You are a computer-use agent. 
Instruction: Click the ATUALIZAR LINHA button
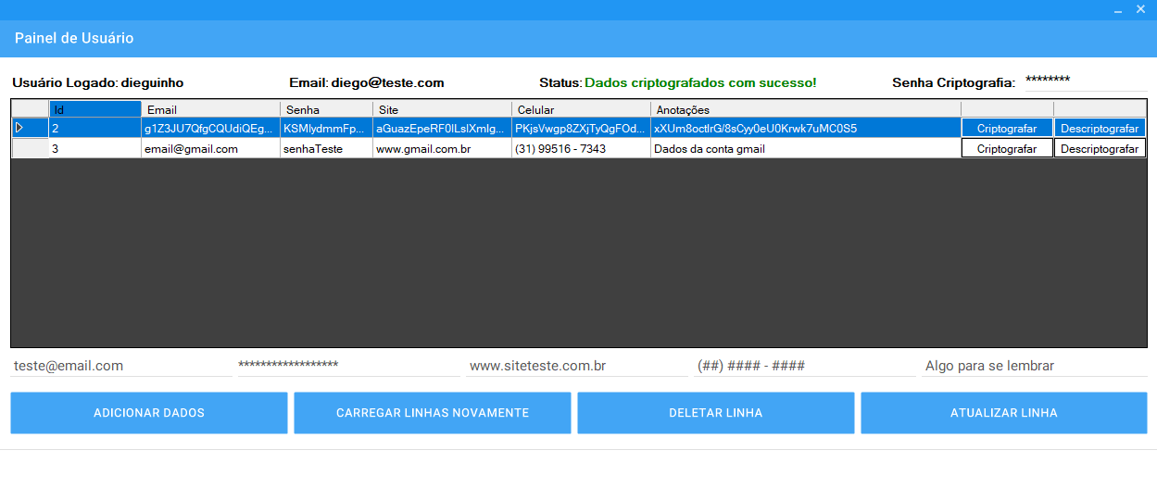tap(1003, 413)
